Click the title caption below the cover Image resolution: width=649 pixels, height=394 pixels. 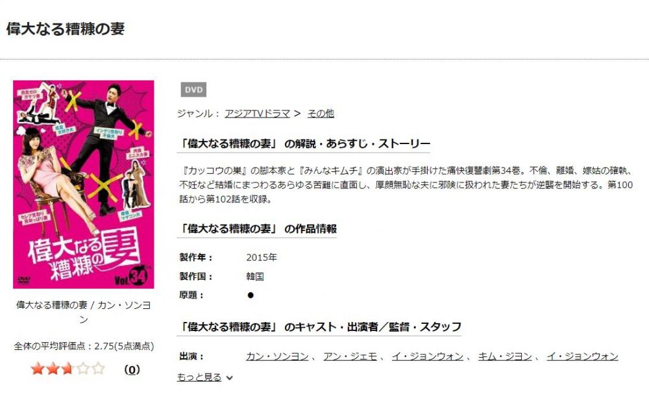coord(84,312)
